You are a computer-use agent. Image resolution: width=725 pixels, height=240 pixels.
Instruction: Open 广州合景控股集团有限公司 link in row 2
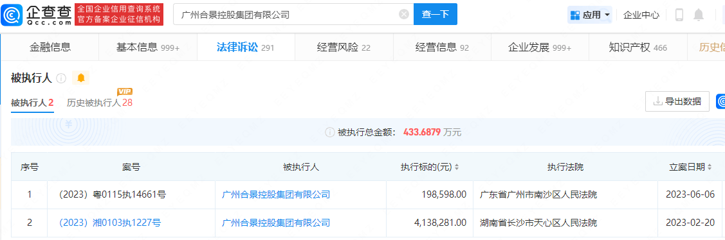click(276, 223)
